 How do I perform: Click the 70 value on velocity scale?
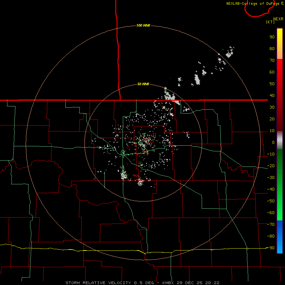pos(272,60)
